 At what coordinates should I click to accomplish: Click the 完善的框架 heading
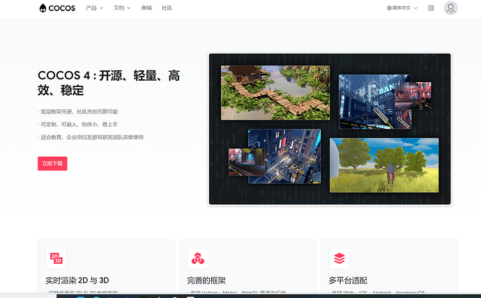coord(206,280)
